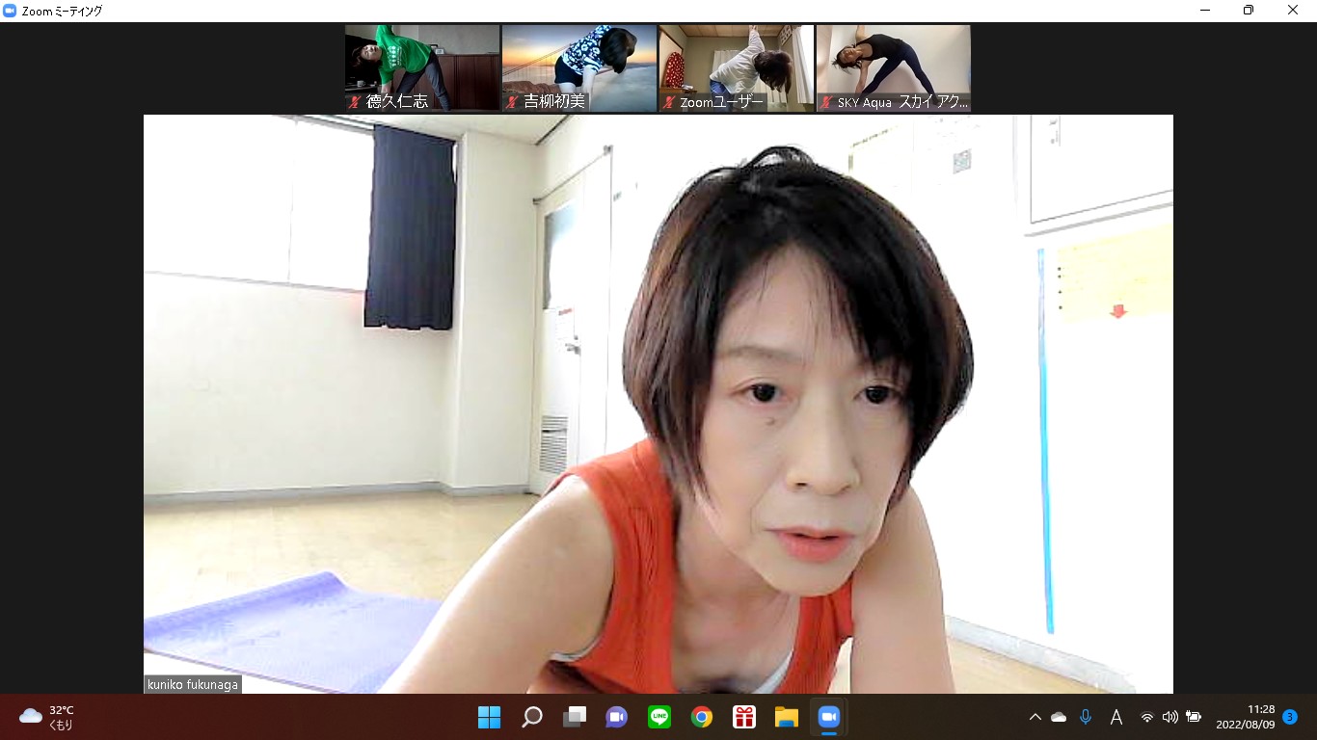The height and width of the screenshot is (740, 1317).
Task: Open the volume speaker icon
Action: coord(1170,717)
